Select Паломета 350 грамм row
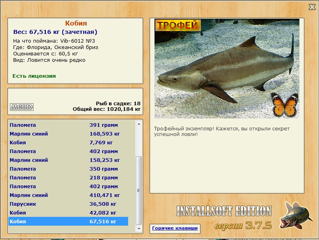Viewport: 319px width, 240px height. (x=68, y=169)
